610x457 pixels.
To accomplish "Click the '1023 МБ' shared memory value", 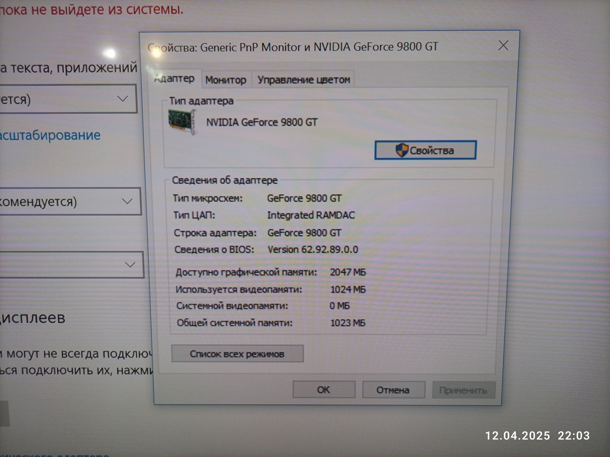I will [348, 323].
